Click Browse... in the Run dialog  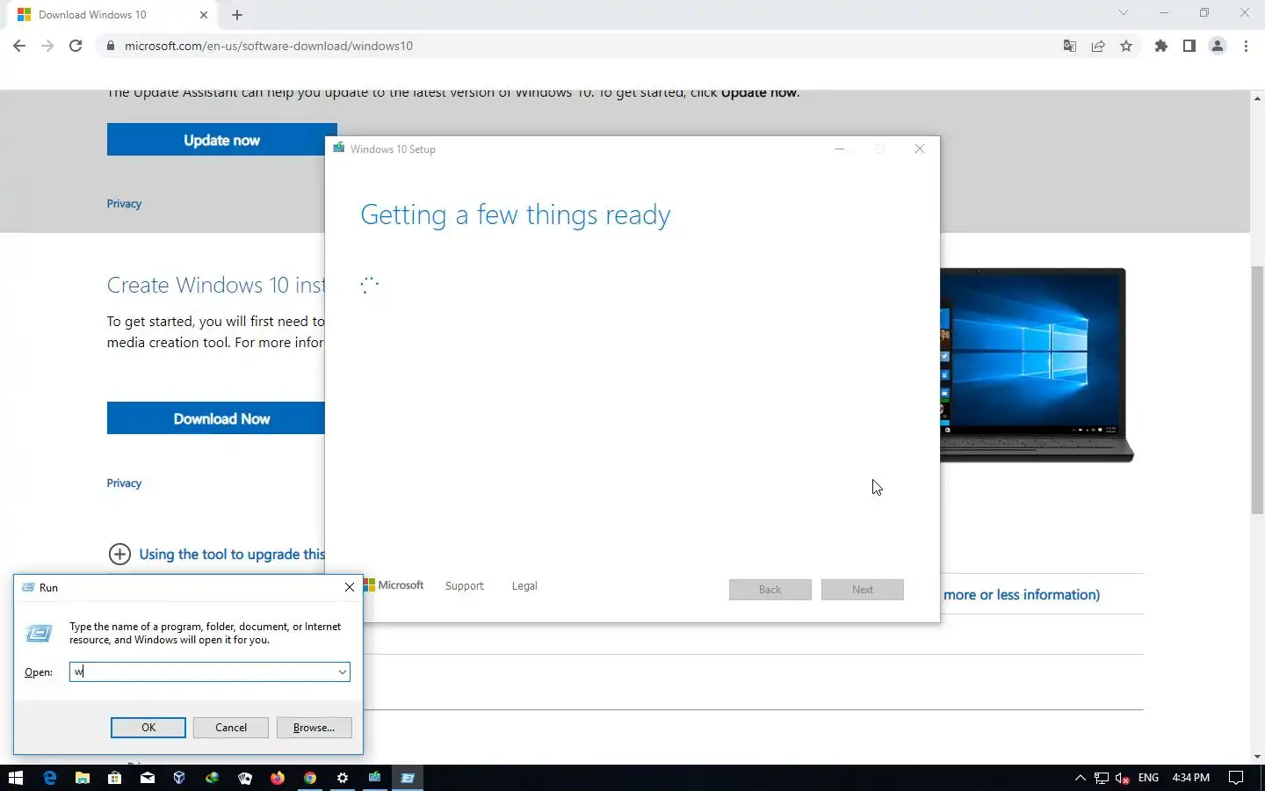314,728
